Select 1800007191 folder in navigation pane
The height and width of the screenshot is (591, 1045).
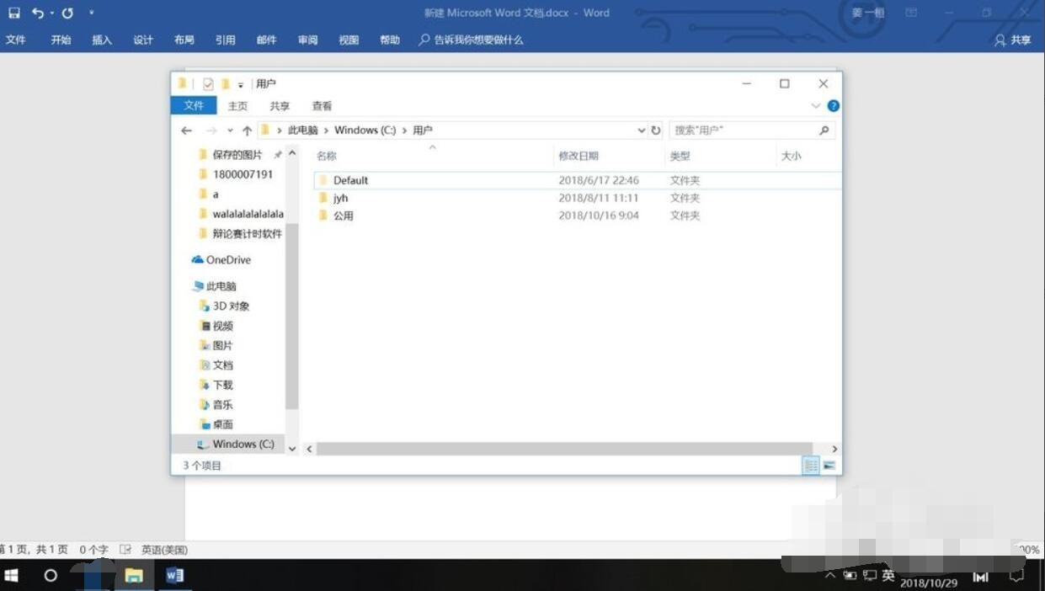point(243,174)
